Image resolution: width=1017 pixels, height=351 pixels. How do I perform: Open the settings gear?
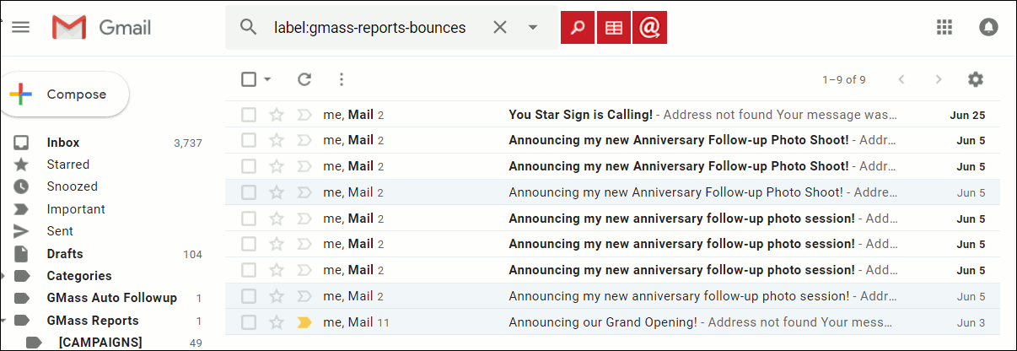pos(976,79)
